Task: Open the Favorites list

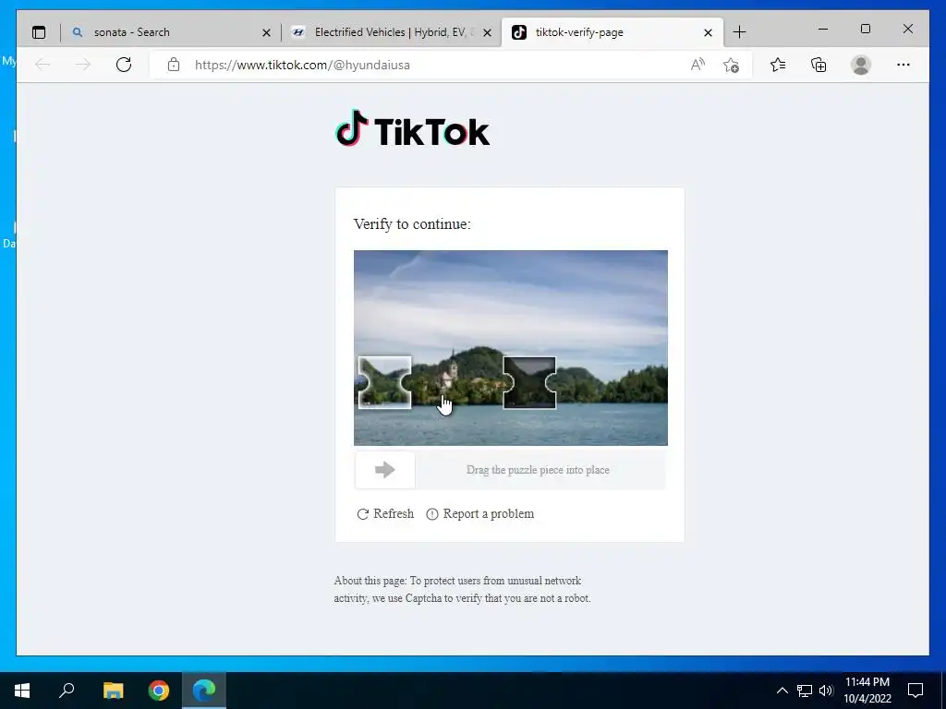Action: tap(778, 65)
